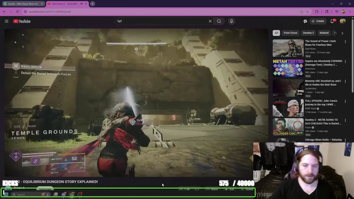Open more options for Supers are Absolutely COOKING
354x199 pixels.
pyautogui.click(x=345, y=62)
